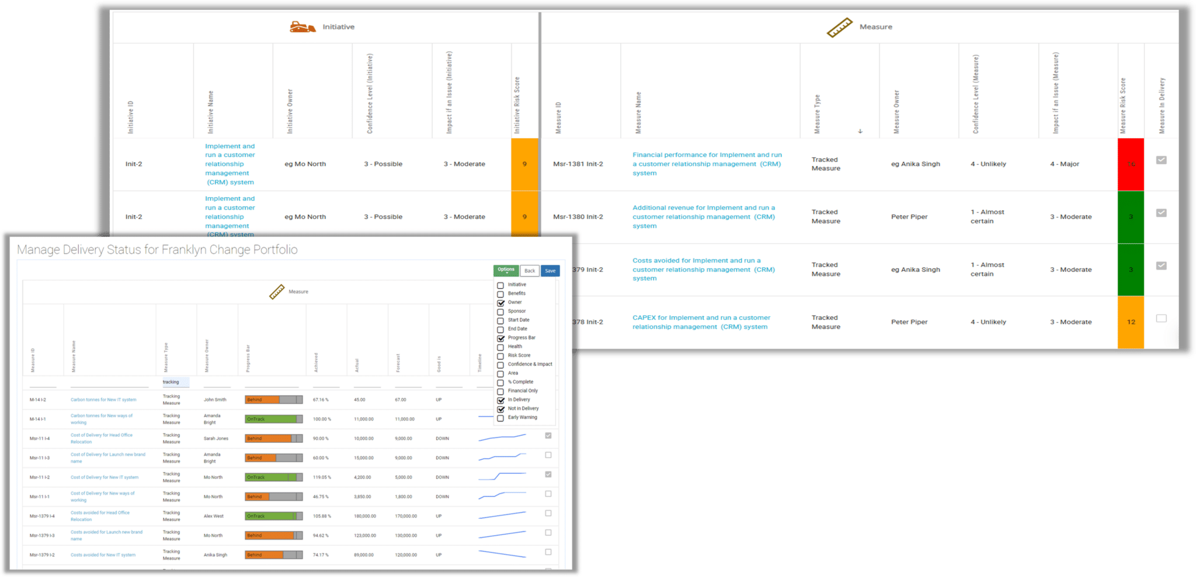This screenshot has height=577, width=1196.
Task: Click the orange bulldozer Initiative icon
Action: tap(303, 27)
